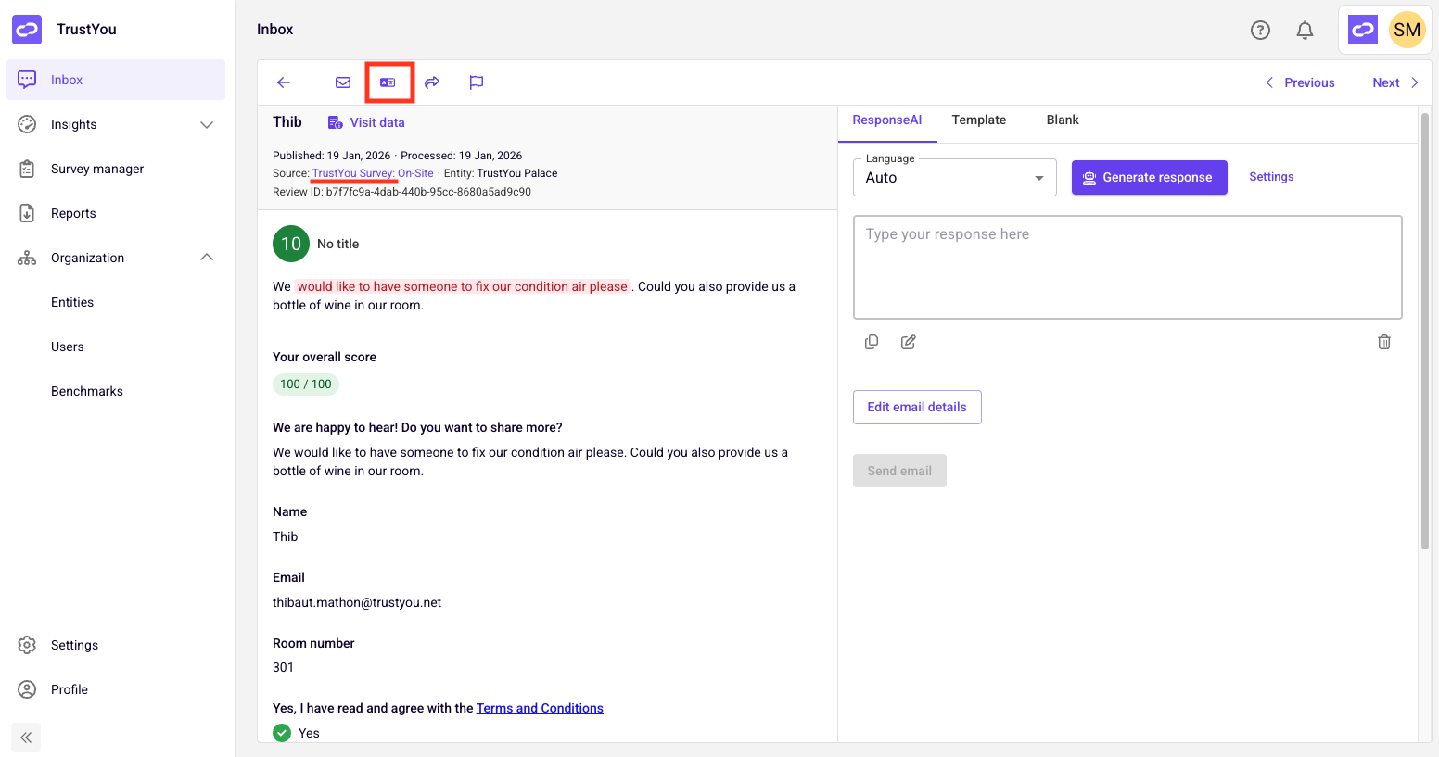Click into the Type your response here field
The image size is (1439, 757).
click(x=1127, y=268)
